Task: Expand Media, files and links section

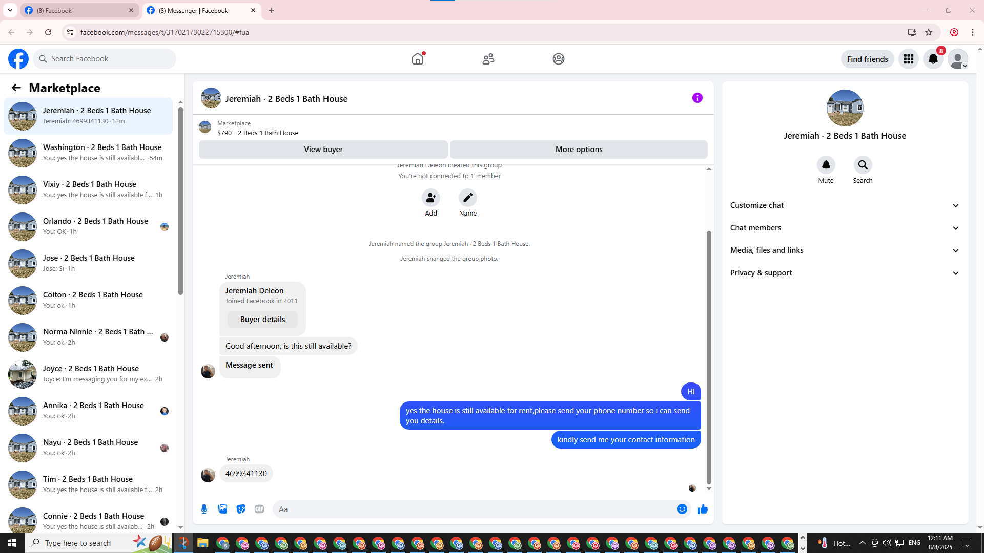Action: pos(844,250)
